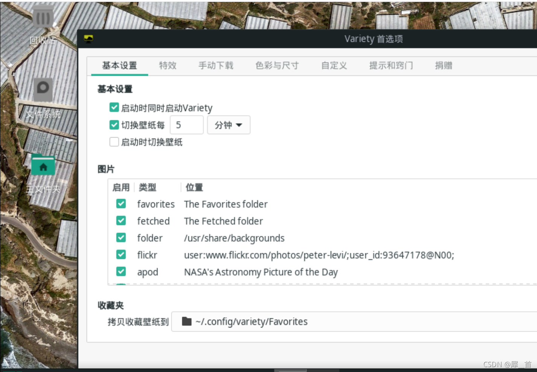Click the Variety 首选项 window title

374,39
